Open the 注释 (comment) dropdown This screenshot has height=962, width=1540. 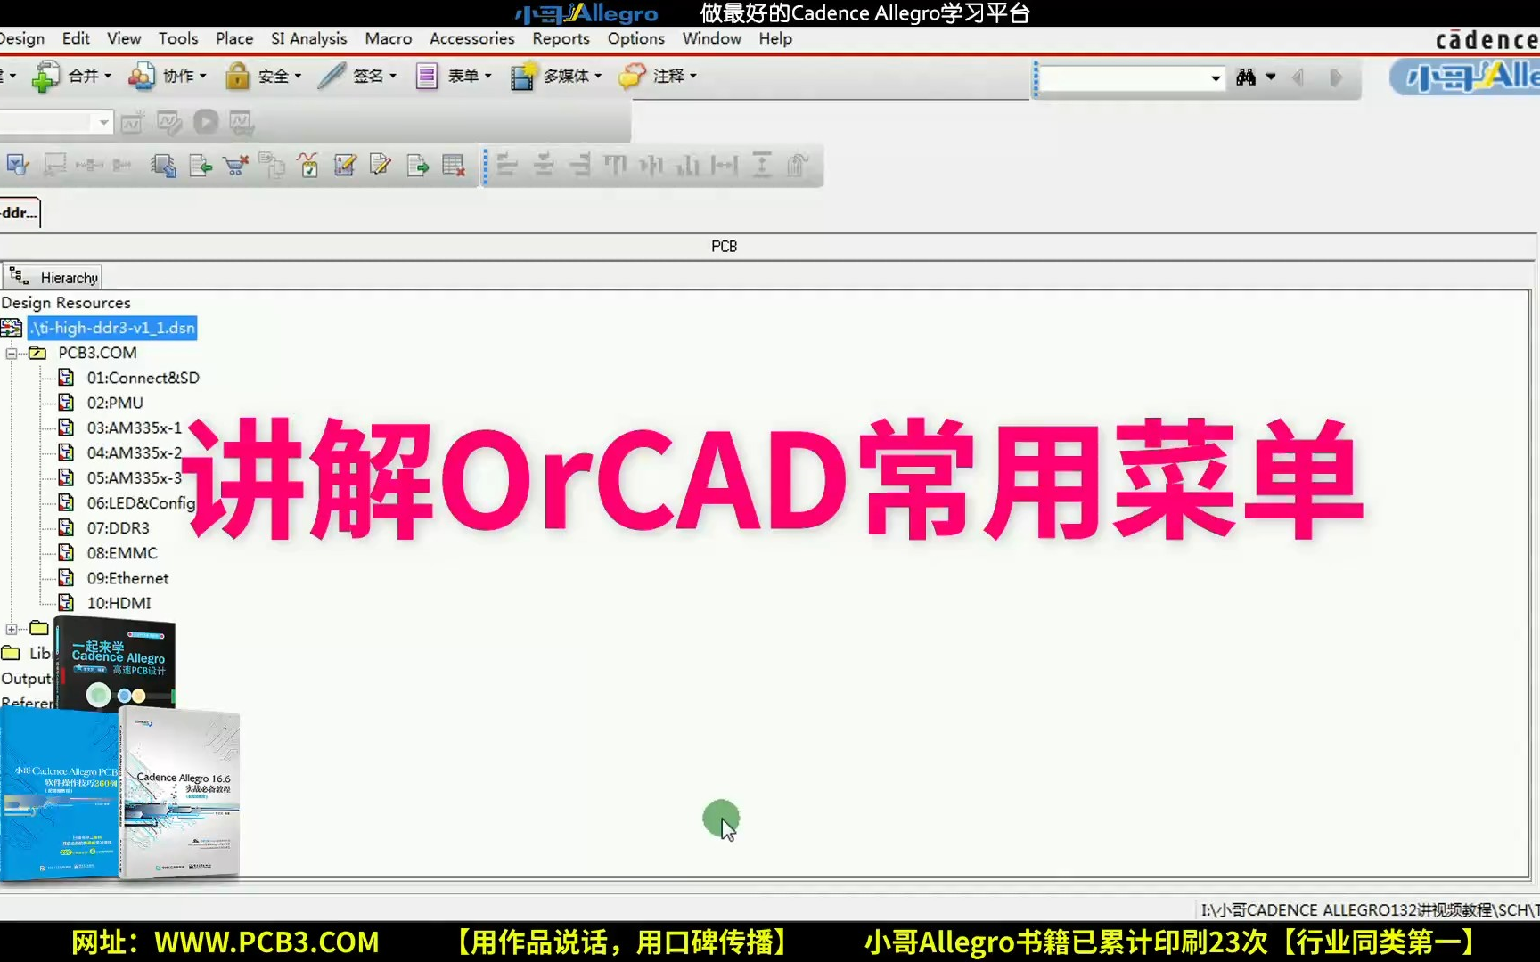658,77
